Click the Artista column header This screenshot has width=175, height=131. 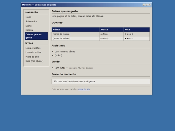point(111,30)
